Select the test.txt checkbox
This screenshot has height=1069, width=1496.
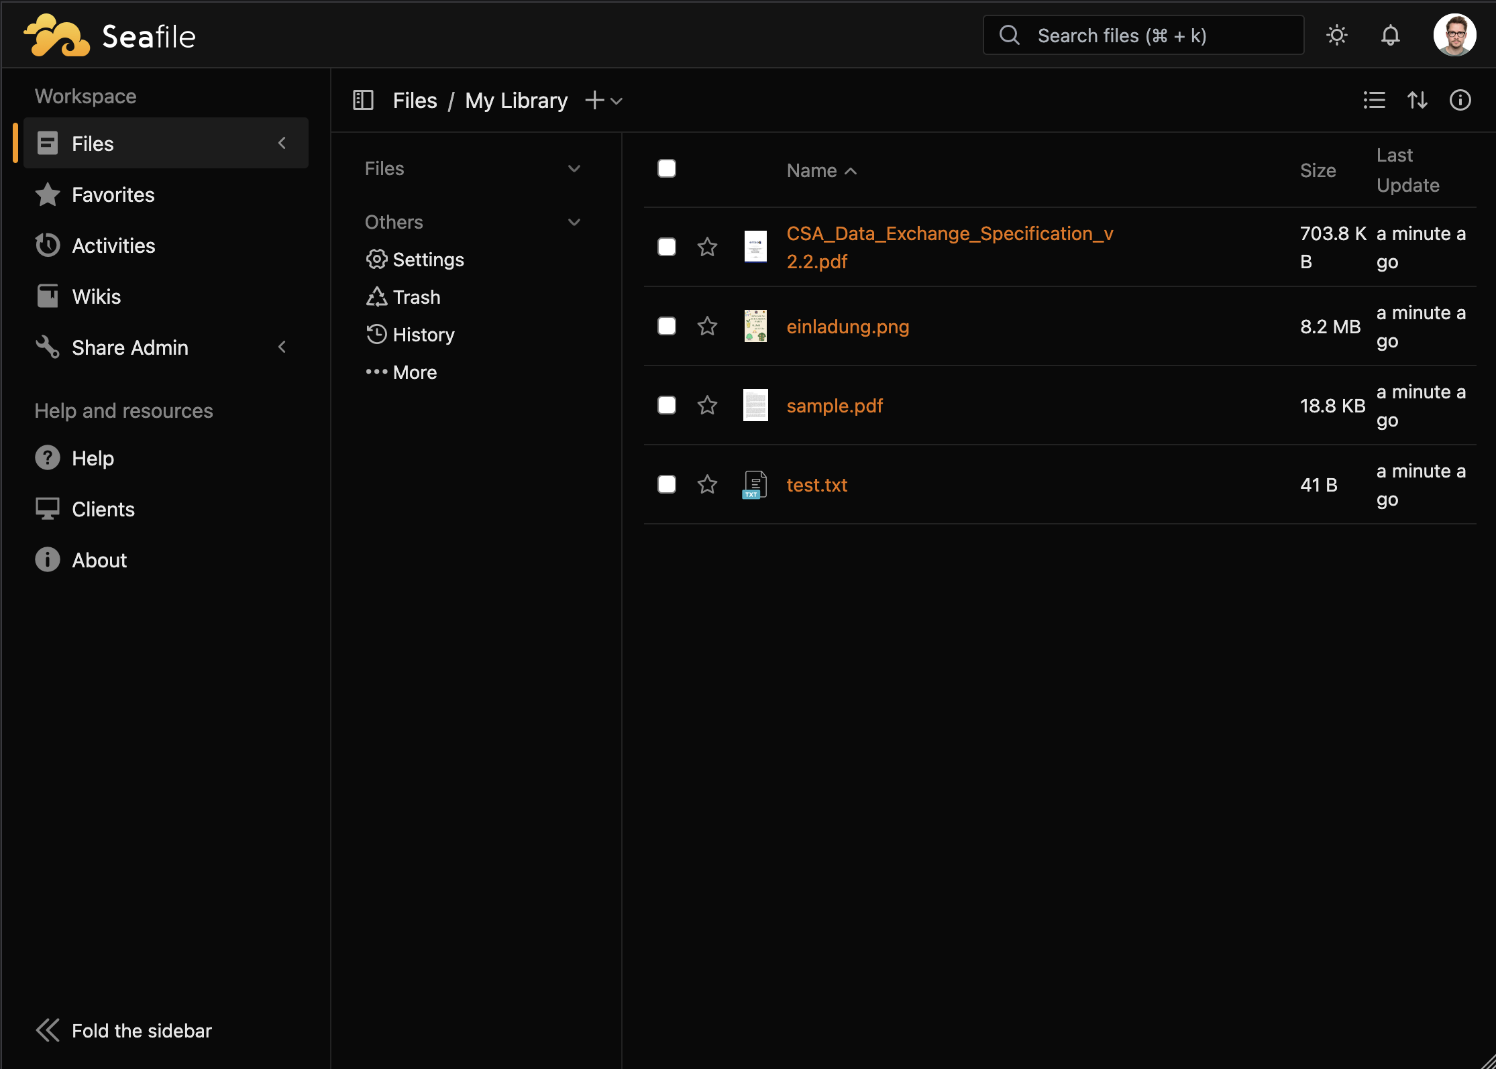coord(666,484)
